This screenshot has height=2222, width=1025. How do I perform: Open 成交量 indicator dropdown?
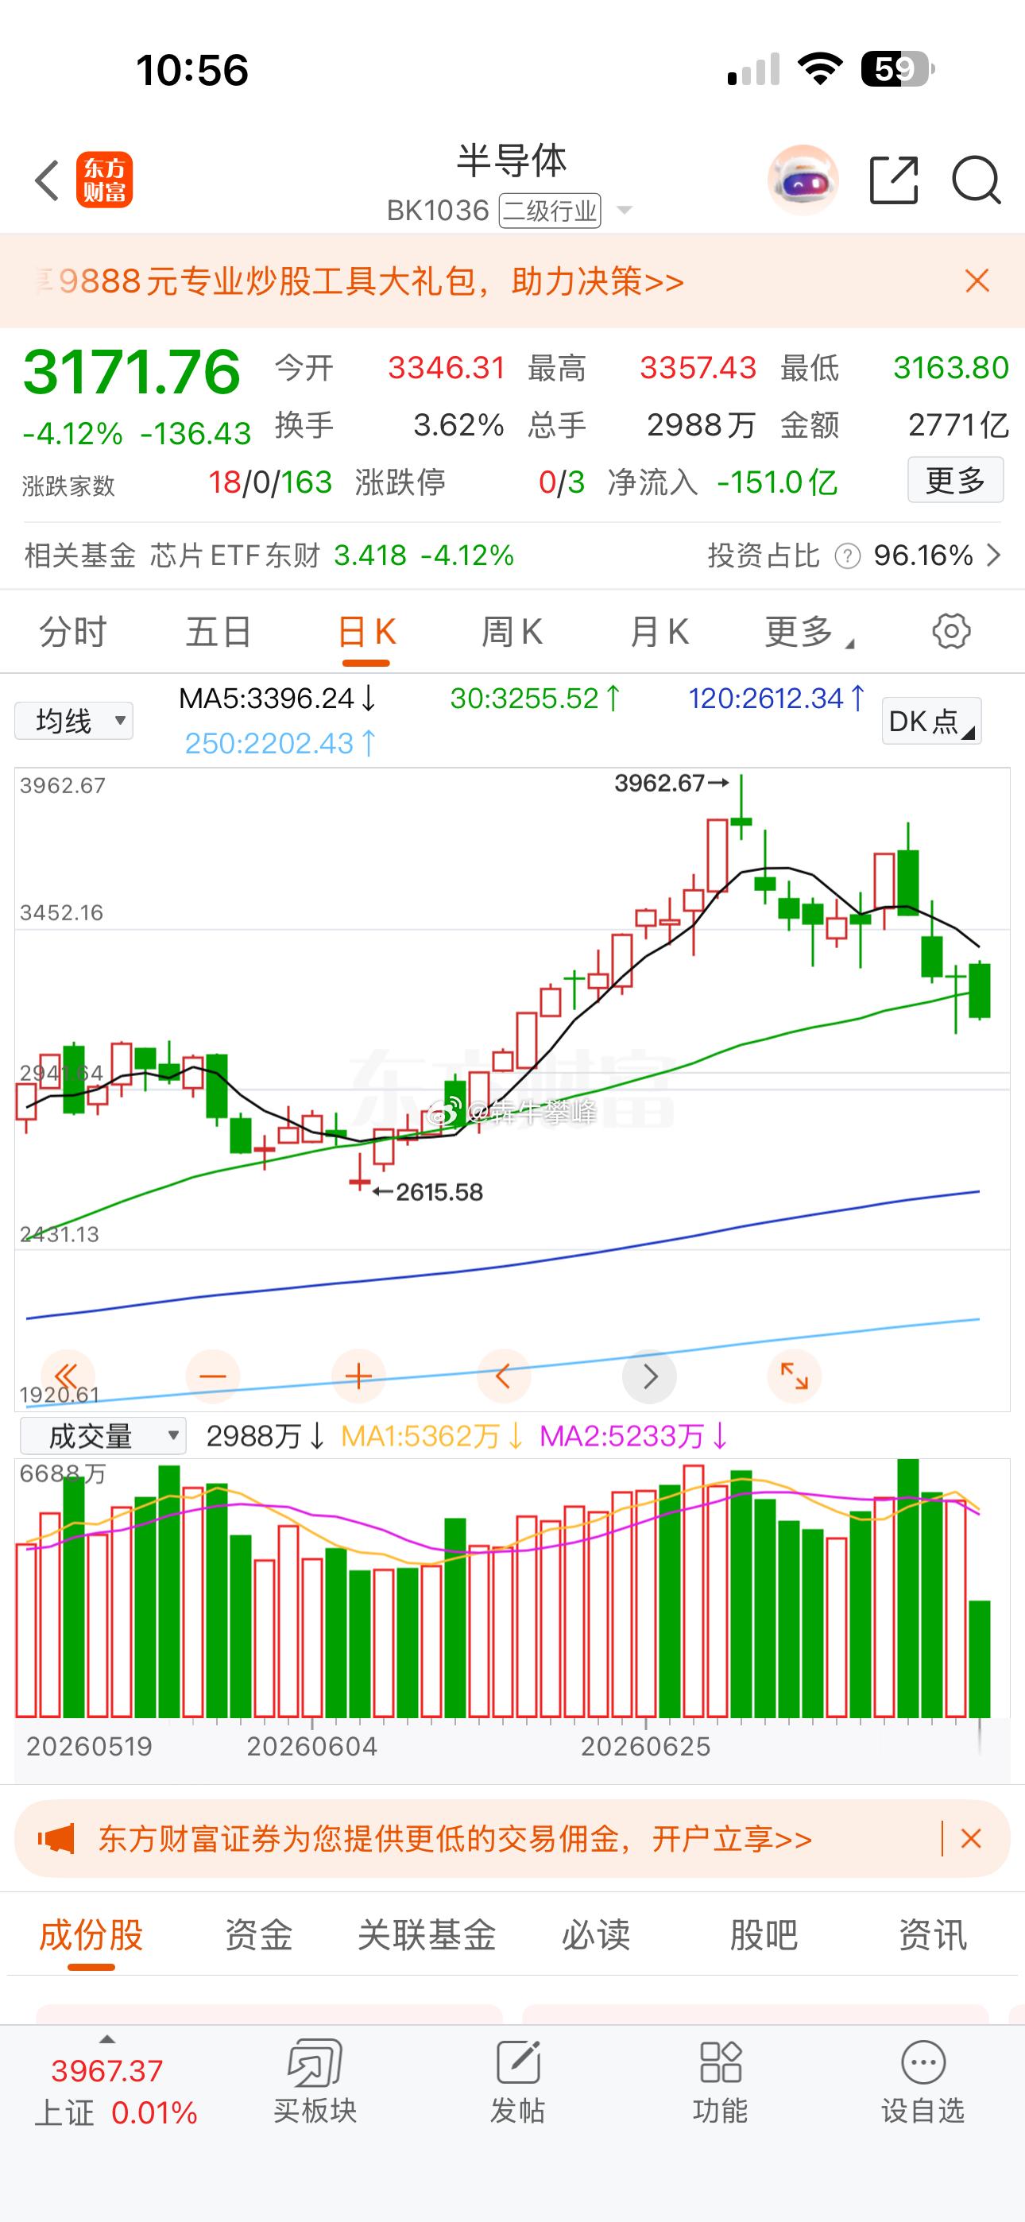pos(103,1436)
